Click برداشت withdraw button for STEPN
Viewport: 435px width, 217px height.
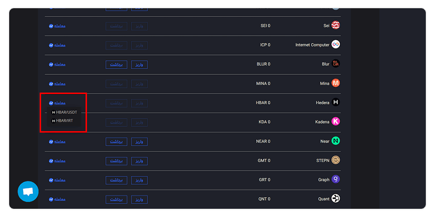tap(116, 161)
